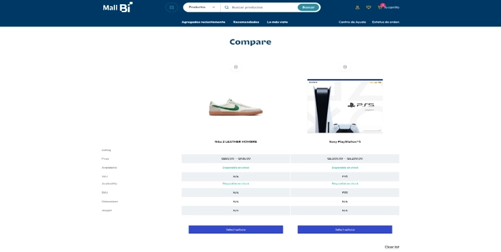
Task: Open the user account icon
Action: [358, 7]
